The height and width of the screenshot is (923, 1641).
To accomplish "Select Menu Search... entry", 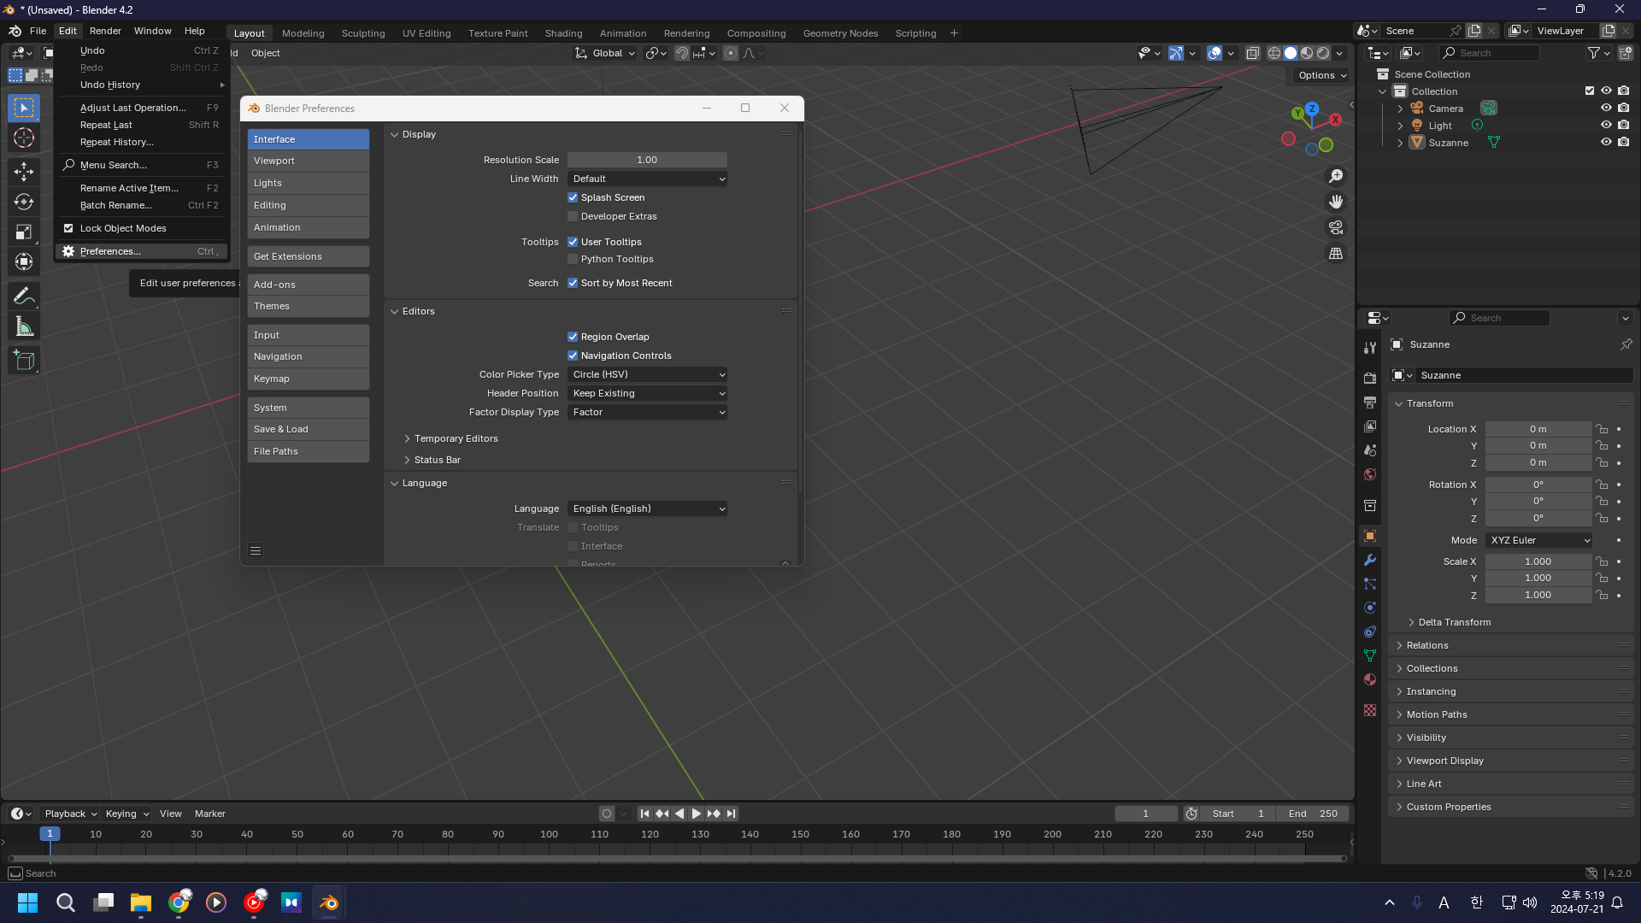I will (142, 165).
